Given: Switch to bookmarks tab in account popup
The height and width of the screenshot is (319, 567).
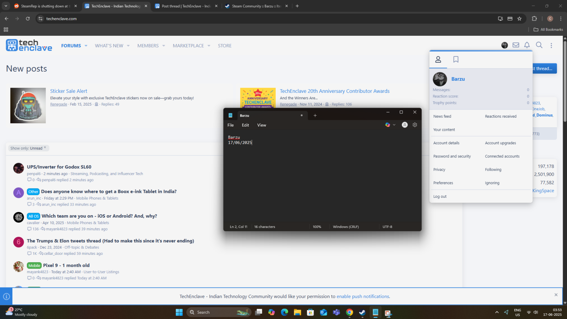Looking at the screenshot, I should (456, 60).
